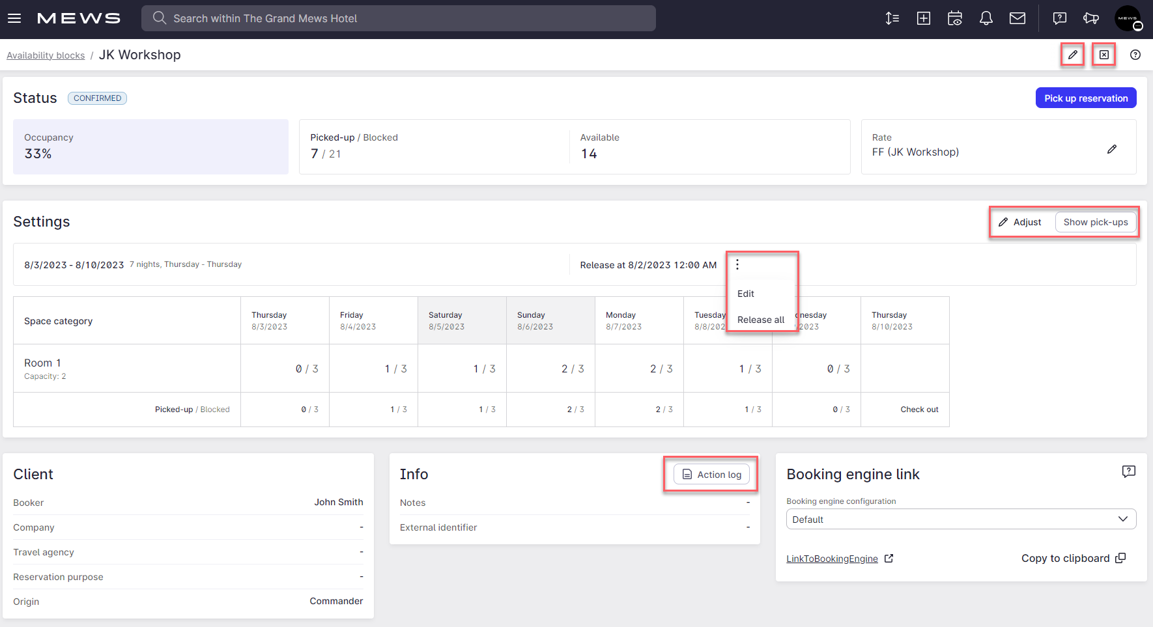Select Edit in the context menu

click(745, 294)
